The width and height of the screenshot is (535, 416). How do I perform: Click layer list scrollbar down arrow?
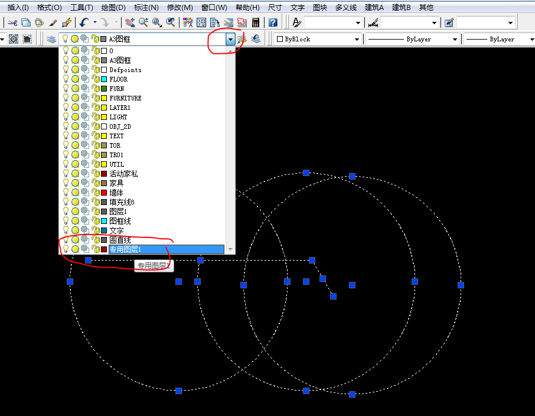click(x=230, y=249)
